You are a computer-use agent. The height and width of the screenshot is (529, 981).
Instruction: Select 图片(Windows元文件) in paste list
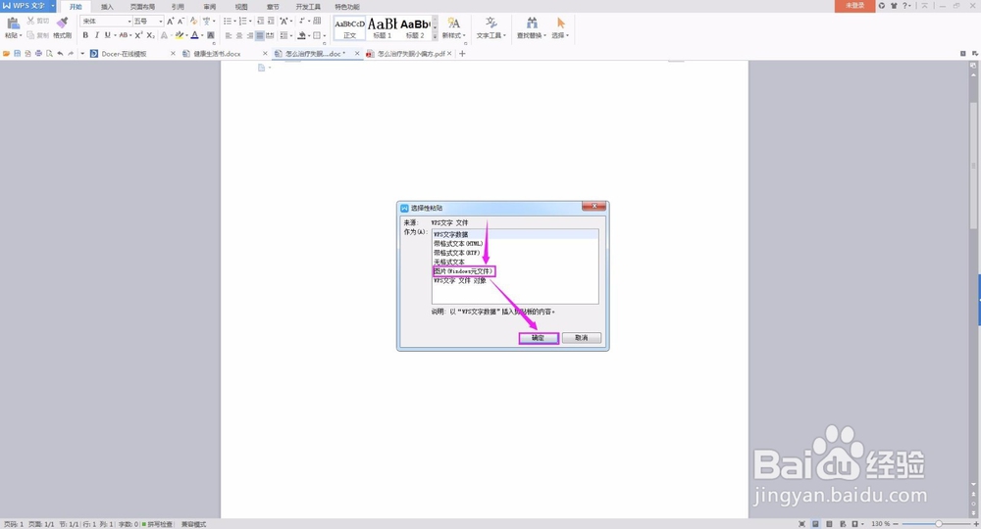[x=464, y=271]
